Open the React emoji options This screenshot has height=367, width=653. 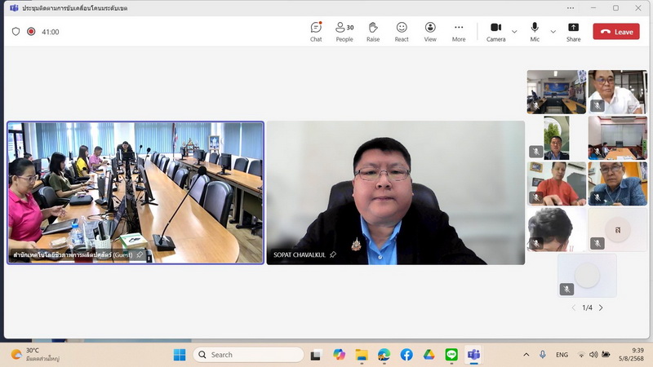402,31
